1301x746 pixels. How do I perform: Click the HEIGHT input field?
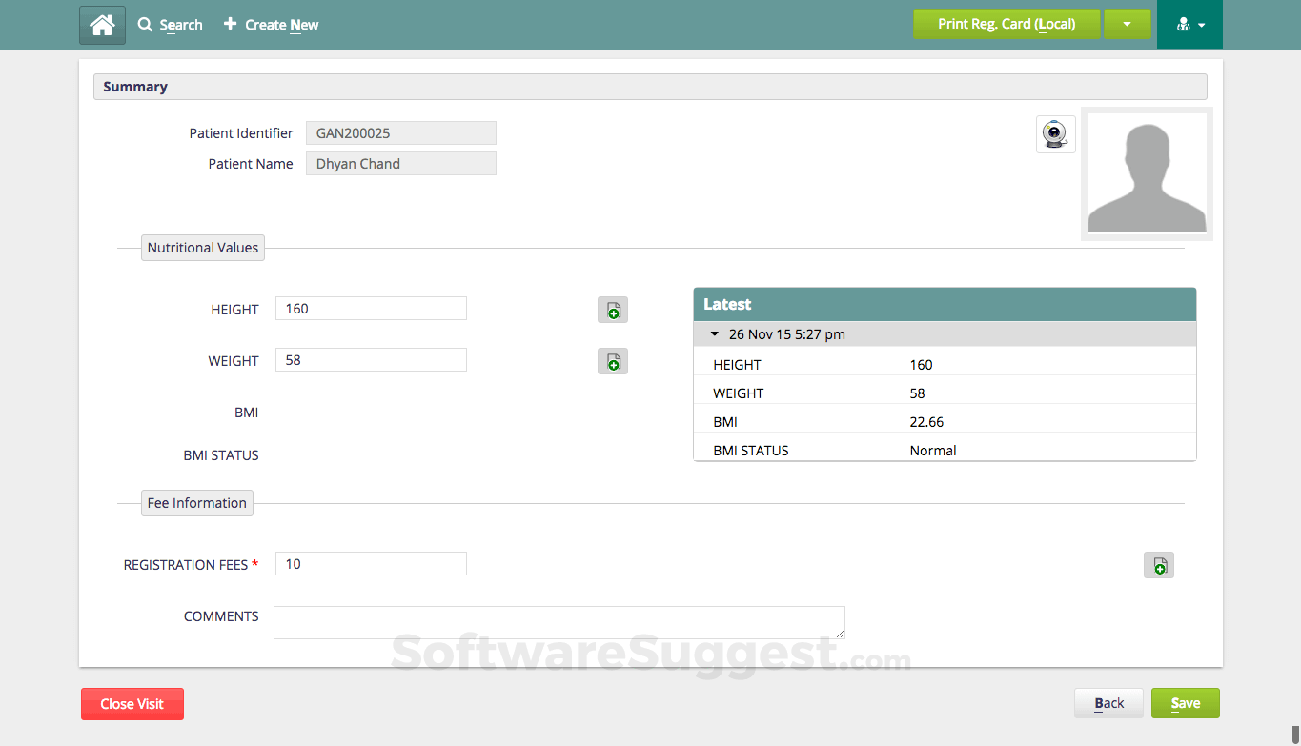coord(371,309)
